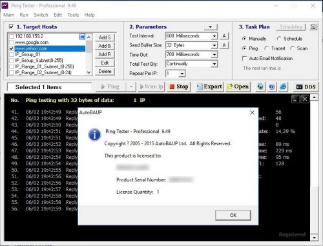Click the Add G button
This screenshot has width=323, height=246.
point(105,46)
